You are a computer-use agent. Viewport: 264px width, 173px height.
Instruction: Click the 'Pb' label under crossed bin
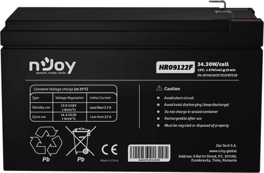(81, 159)
